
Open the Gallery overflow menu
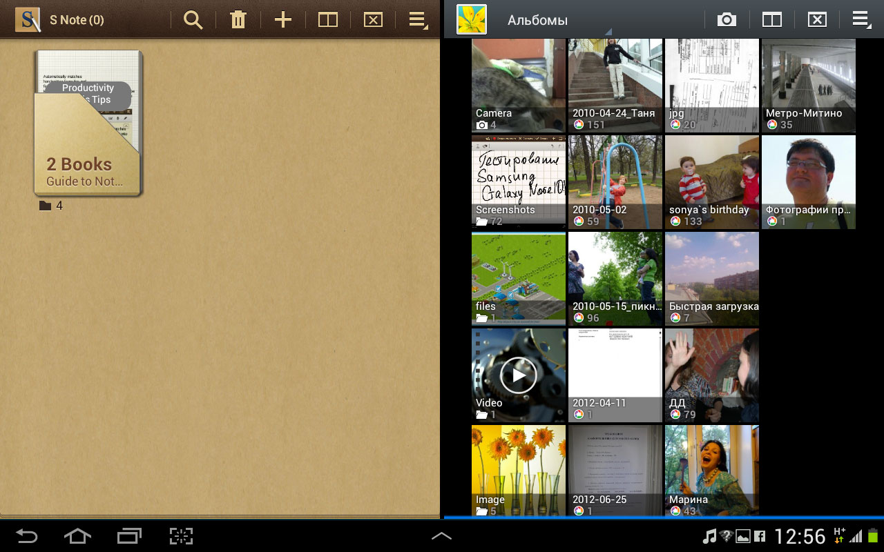pyautogui.click(x=861, y=20)
